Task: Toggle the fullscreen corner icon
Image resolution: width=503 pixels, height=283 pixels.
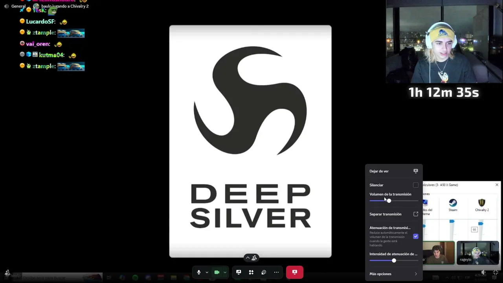Action: (496, 272)
